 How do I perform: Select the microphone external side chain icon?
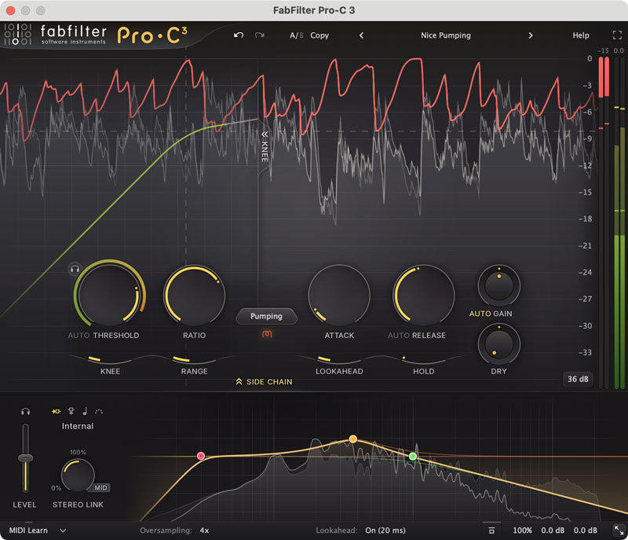[71, 411]
